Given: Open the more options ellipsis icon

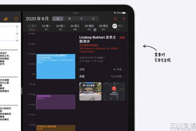Looking at the screenshot, I should coord(16,19).
